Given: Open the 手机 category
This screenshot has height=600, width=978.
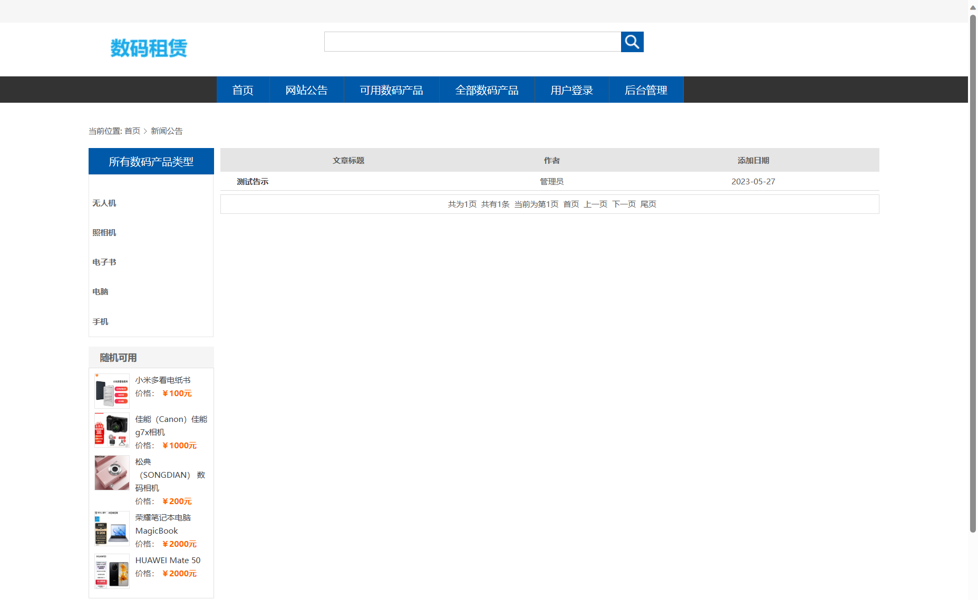Looking at the screenshot, I should click(x=100, y=321).
